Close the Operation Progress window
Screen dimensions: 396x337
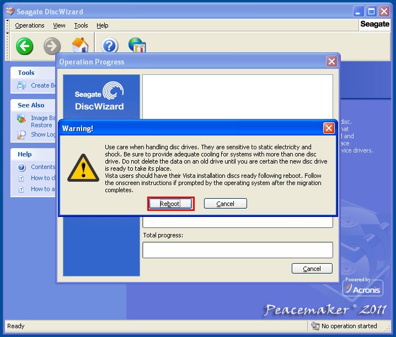coord(331,62)
